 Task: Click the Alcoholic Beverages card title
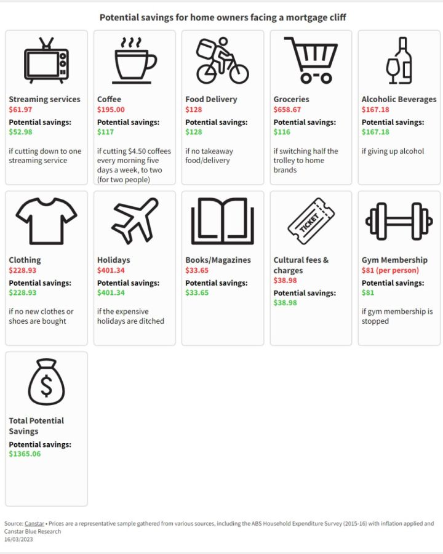click(x=399, y=99)
